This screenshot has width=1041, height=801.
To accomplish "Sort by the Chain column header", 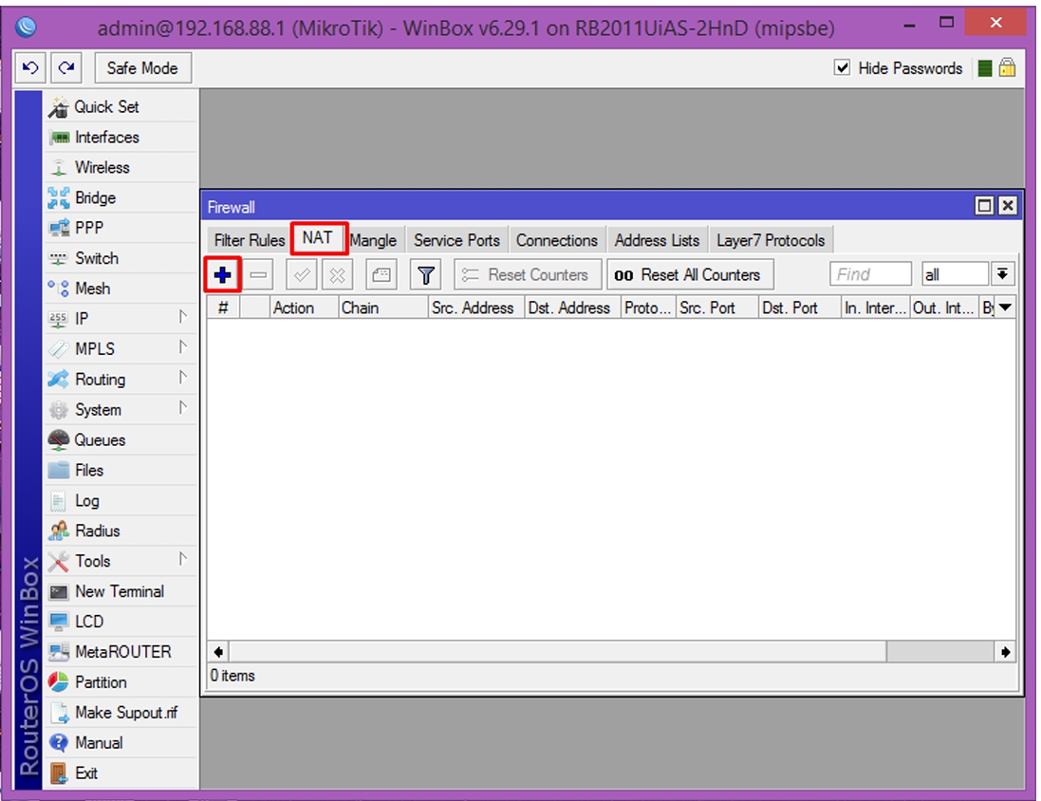I will pyautogui.click(x=382, y=308).
